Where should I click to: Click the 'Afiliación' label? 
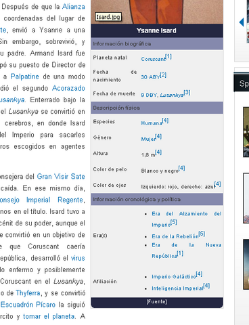click(x=105, y=282)
